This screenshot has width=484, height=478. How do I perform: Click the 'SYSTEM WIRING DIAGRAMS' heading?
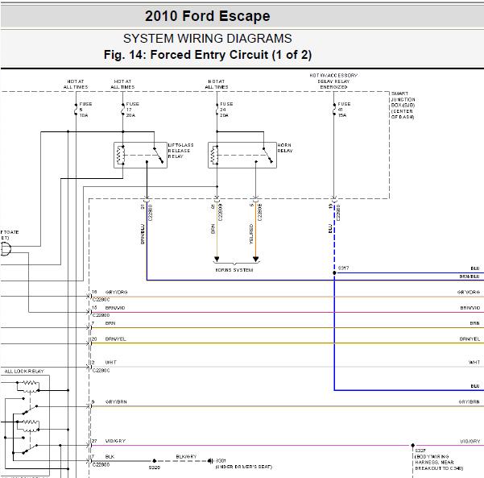click(208, 39)
